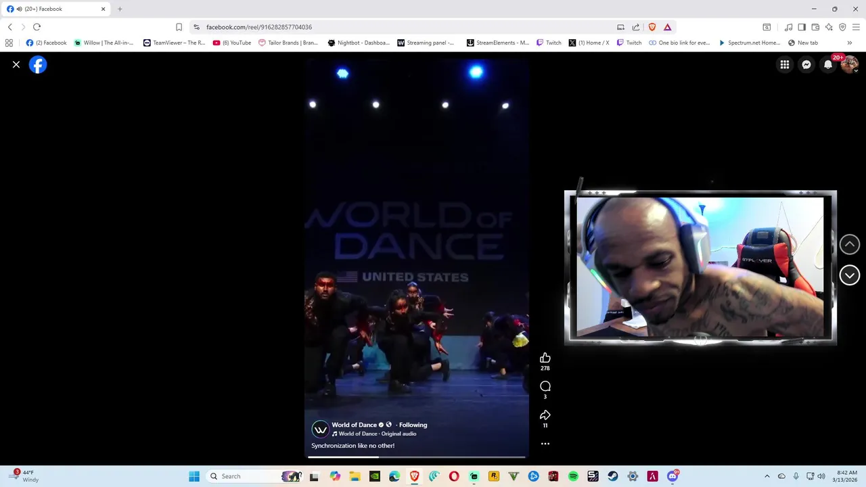Open Spotify from taskbar
Image resolution: width=866 pixels, height=487 pixels.
(573, 476)
